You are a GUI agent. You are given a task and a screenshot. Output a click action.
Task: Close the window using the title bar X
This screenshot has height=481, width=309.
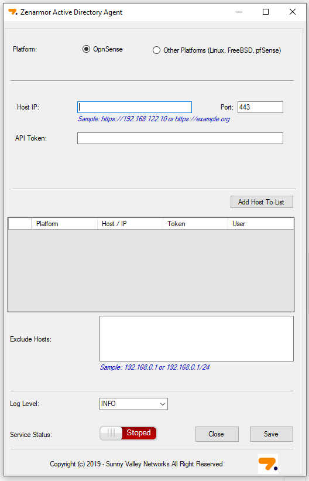pyautogui.click(x=293, y=12)
